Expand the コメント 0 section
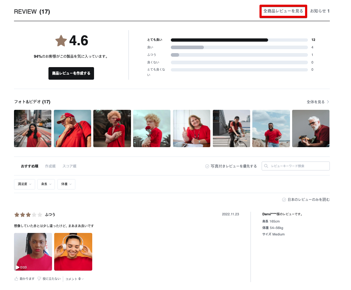351x290 pixels. click(74, 279)
